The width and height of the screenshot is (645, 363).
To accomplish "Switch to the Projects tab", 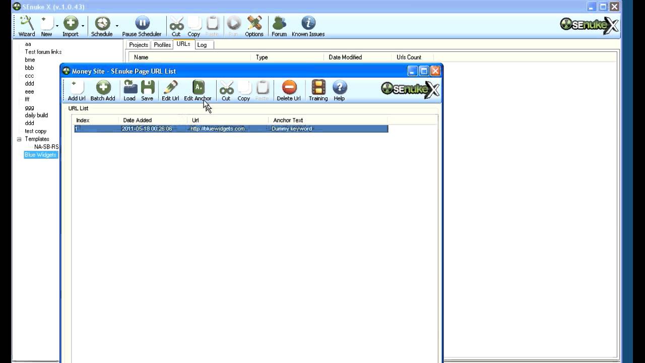I will (139, 45).
